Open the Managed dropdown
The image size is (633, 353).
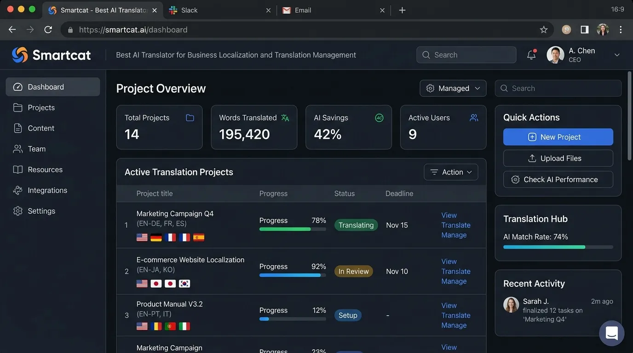(x=453, y=88)
